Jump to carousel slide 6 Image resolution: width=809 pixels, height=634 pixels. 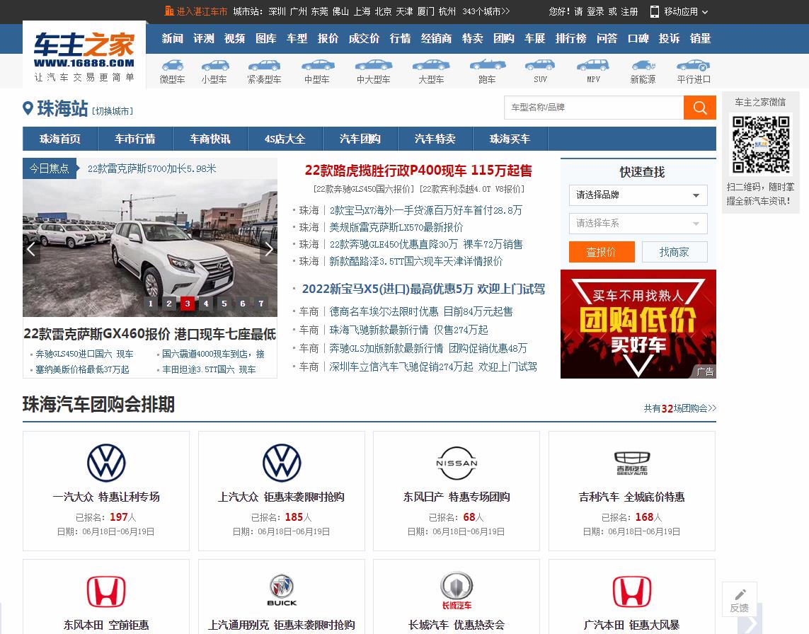pos(243,304)
